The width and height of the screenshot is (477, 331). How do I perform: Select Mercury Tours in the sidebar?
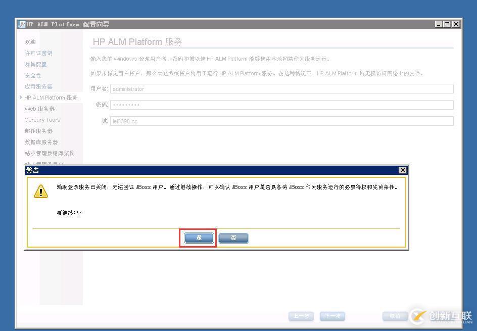[x=42, y=120]
